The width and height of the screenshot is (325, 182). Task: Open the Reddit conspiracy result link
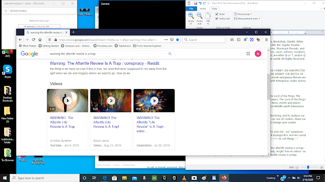pos(105,63)
